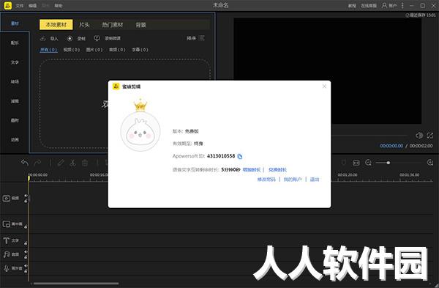This screenshot has width=439, height=288.
Task: Switch to the 本地素材 tab
Action: (56, 25)
